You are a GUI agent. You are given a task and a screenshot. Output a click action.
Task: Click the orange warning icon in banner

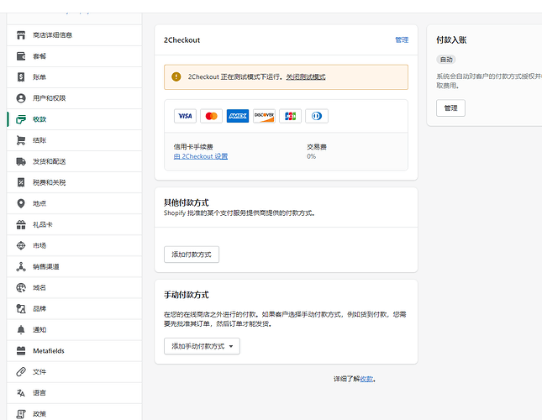[176, 76]
